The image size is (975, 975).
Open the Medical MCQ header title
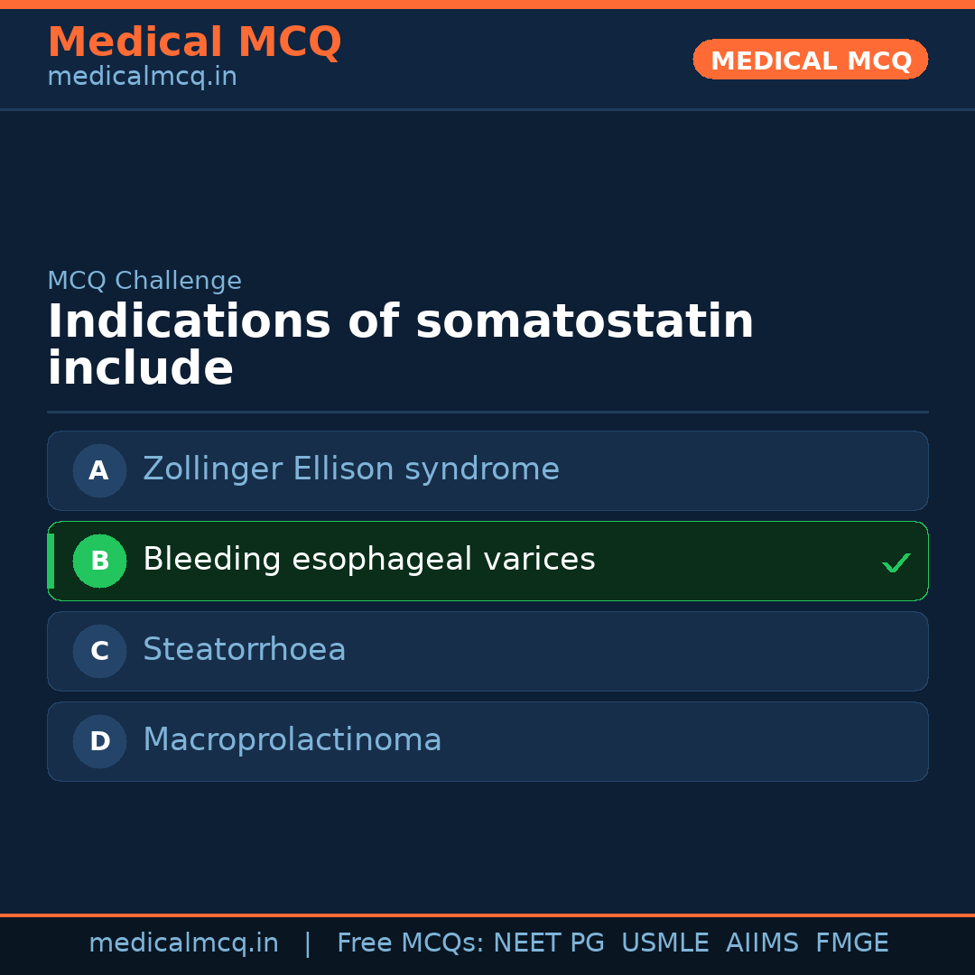click(x=194, y=42)
